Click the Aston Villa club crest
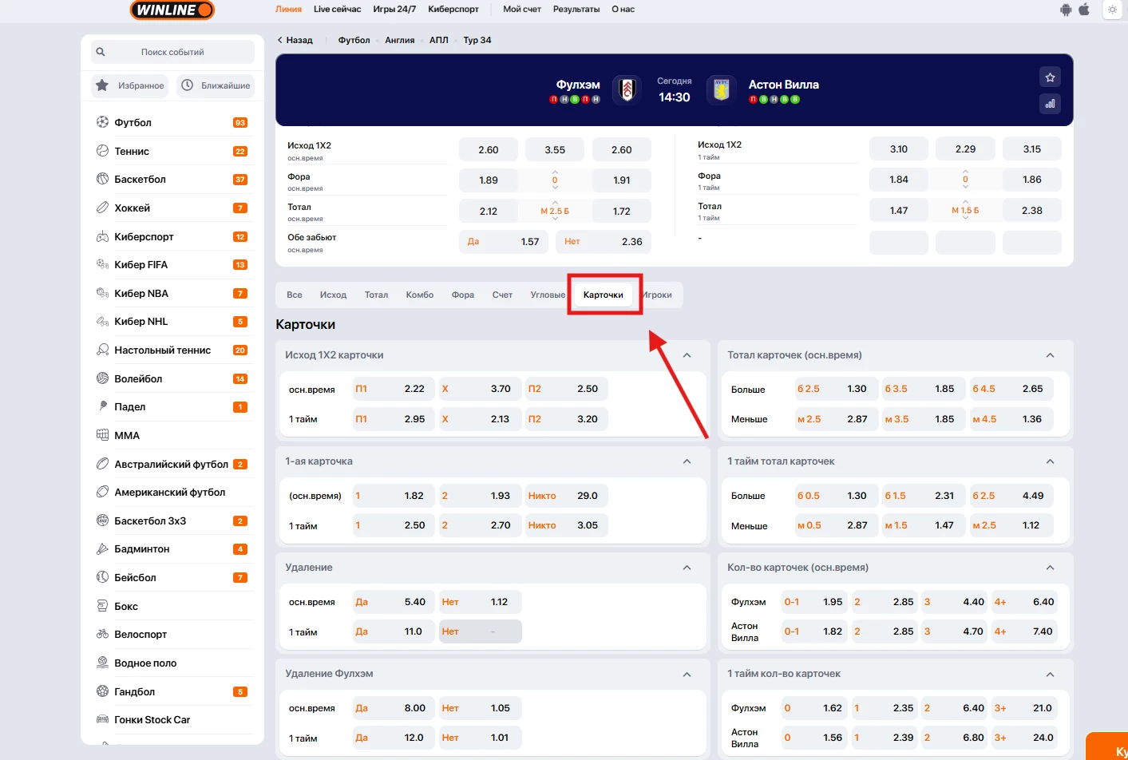 (722, 90)
